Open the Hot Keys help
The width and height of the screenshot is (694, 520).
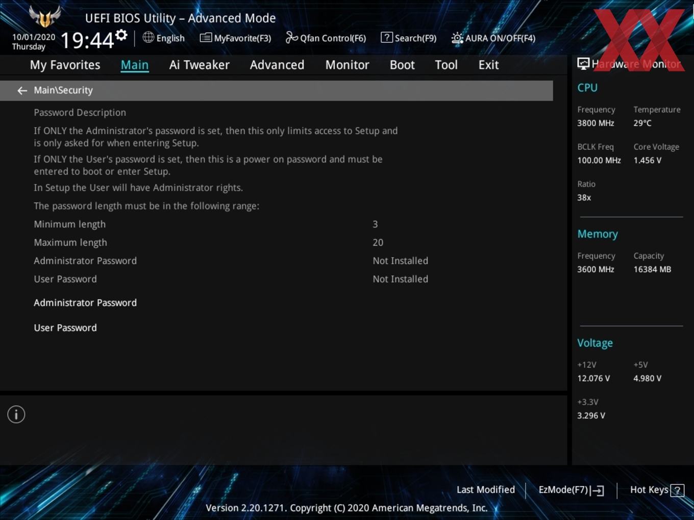coord(649,490)
